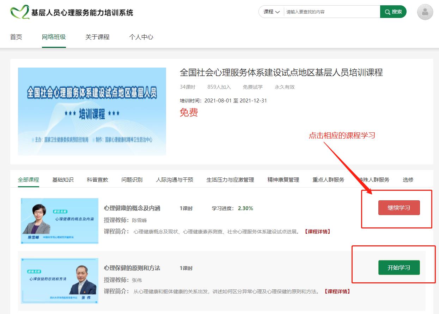The width and height of the screenshot is (439, 314).
Task: Type in the search input field
Action: (x=331, y=12)
